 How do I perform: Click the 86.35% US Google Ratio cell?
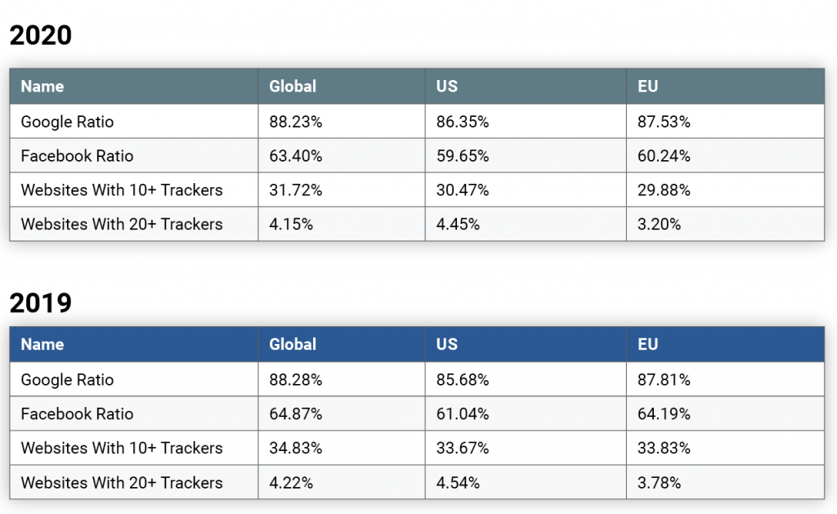coord(463,122)
